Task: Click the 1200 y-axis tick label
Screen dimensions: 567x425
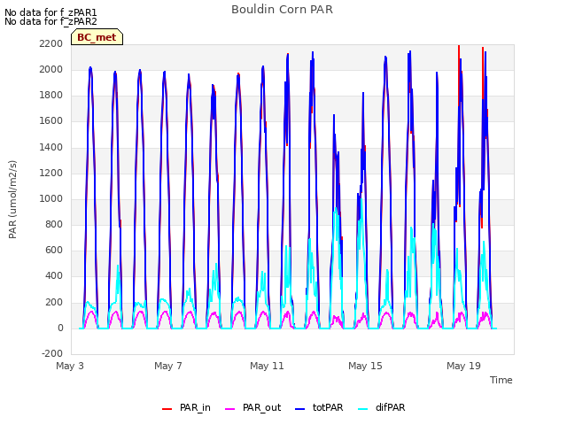Action: (51, 174)
